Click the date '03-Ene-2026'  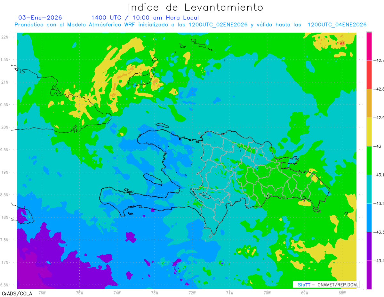(x=40, y=18)
